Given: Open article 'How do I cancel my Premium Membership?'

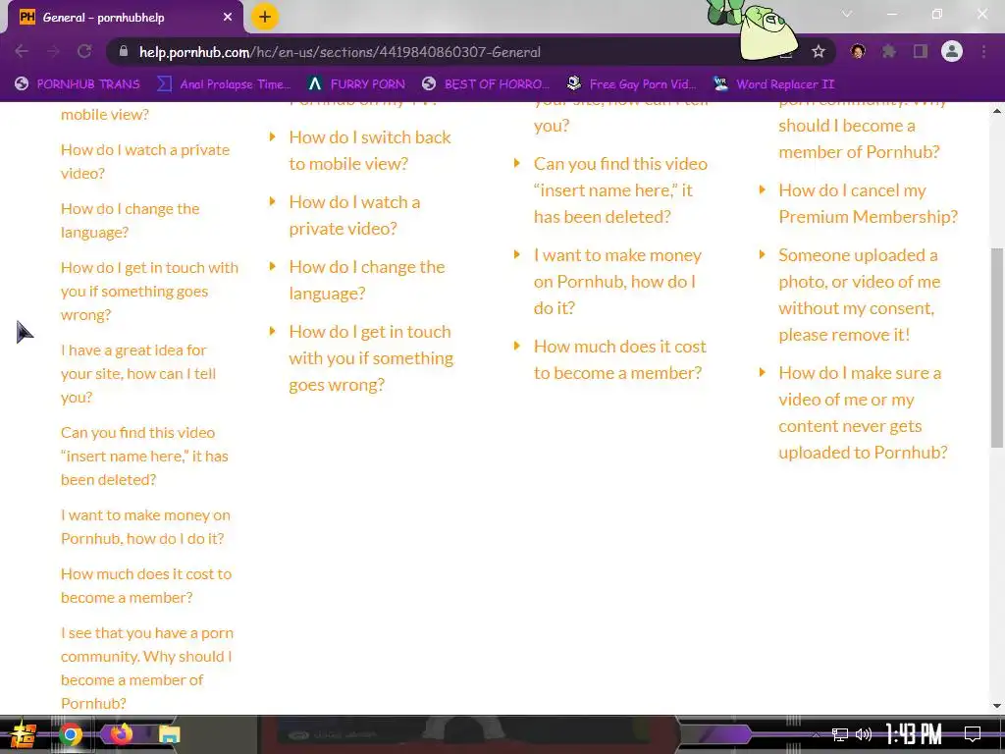Looking at the screenshot, I should [868, 203].
